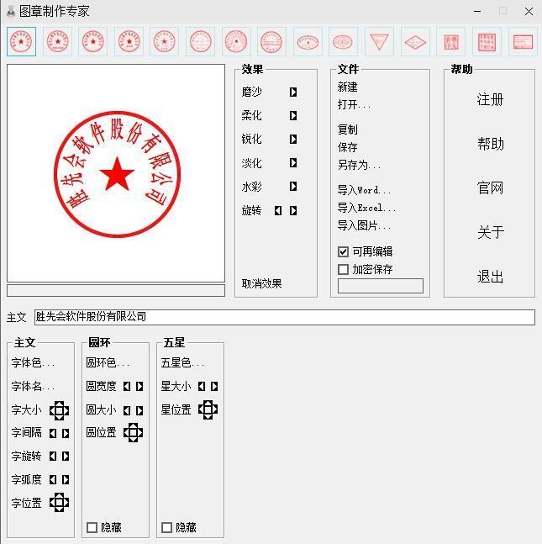542x544 pixels.
Task: Open a file with 打开...
Action: pos(354,104)
